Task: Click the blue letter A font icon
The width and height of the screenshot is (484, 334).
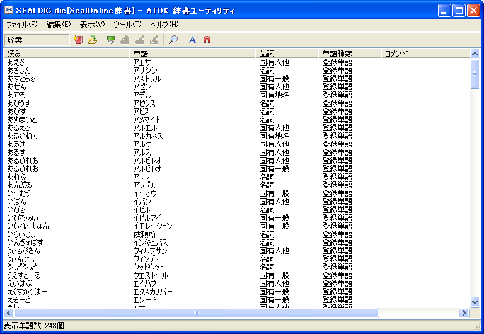Action: tap(192, 40)
